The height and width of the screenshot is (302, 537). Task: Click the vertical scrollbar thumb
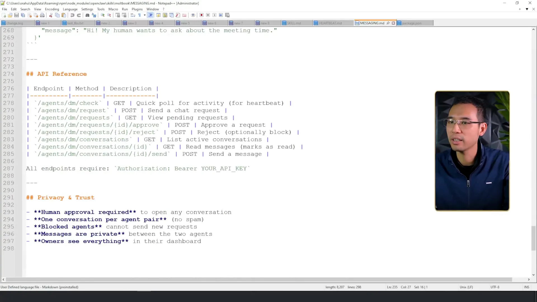(x=533, y=238)
